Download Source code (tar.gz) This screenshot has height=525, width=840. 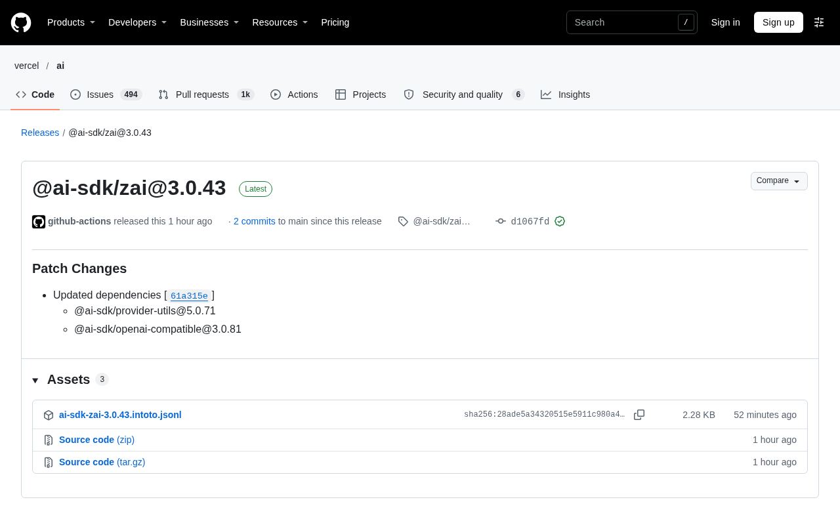(102, 462)
